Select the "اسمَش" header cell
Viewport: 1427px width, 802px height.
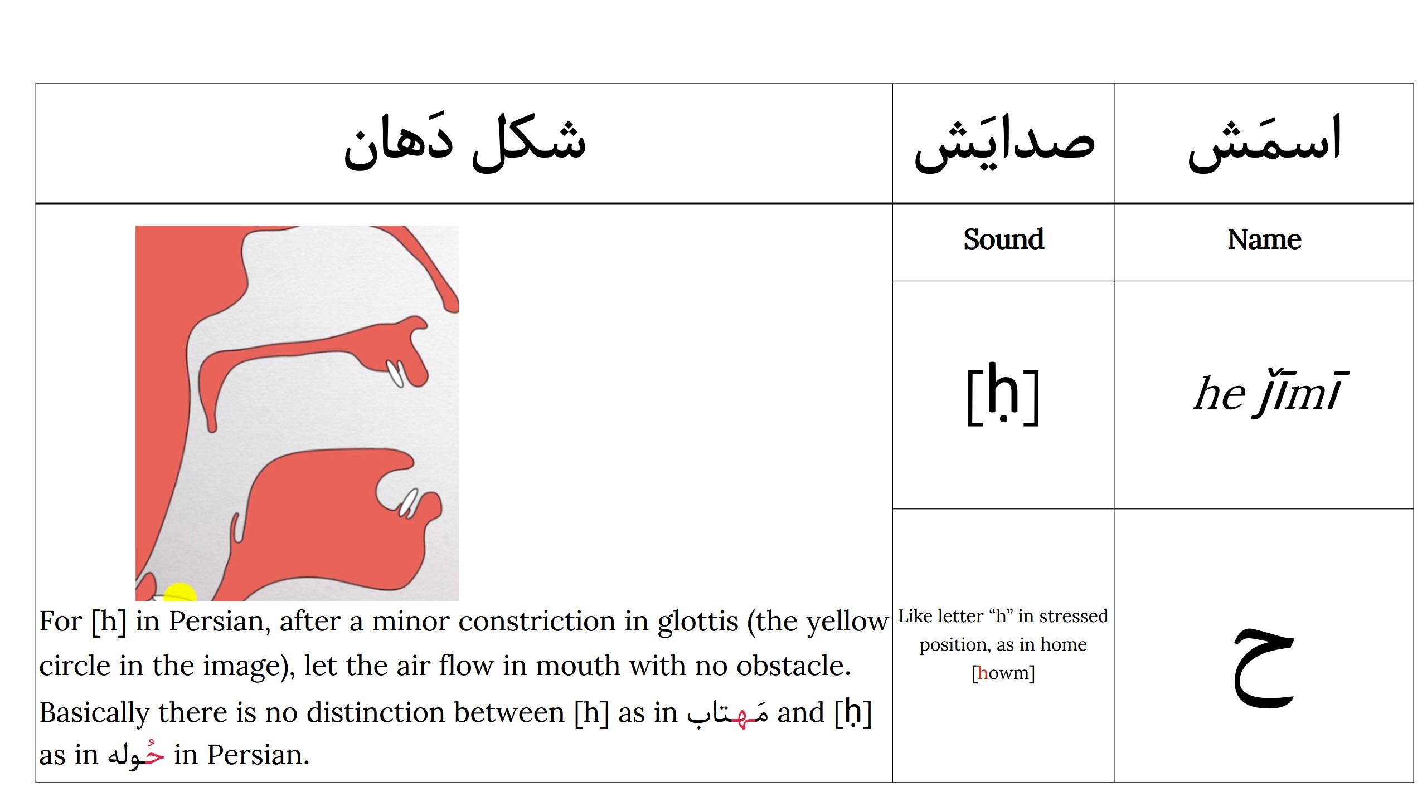click(1264, 143)
